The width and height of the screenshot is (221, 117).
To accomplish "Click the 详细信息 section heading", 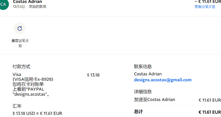I will (x=143, y=92).
